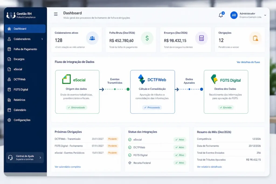Click the Encargos sidebar icon
This screenshot has height=184, width=276.
(x=9, y=59)
